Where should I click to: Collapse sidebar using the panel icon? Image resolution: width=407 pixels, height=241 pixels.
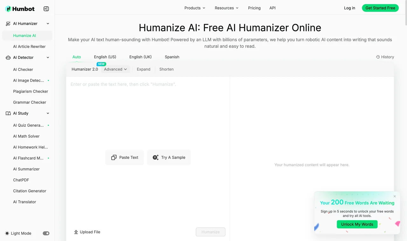point(46,9)
